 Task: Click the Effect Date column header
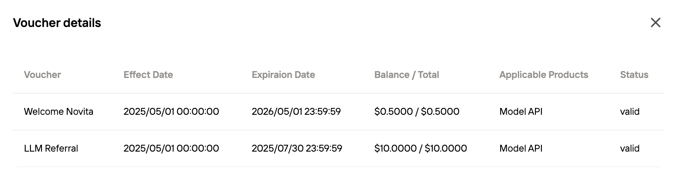(x=148, y=75)
